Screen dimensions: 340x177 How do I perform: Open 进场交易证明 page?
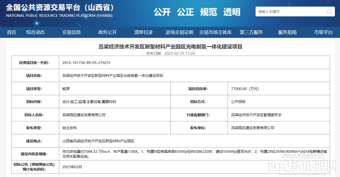pos(179,32)
